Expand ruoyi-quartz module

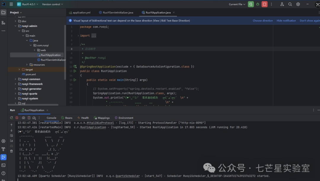click(15, 93)
